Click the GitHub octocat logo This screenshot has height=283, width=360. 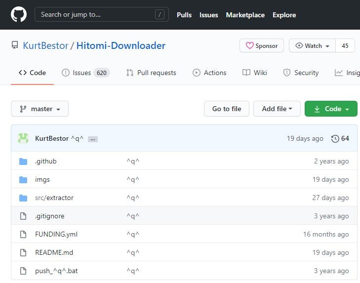click(x=19, y=15)
